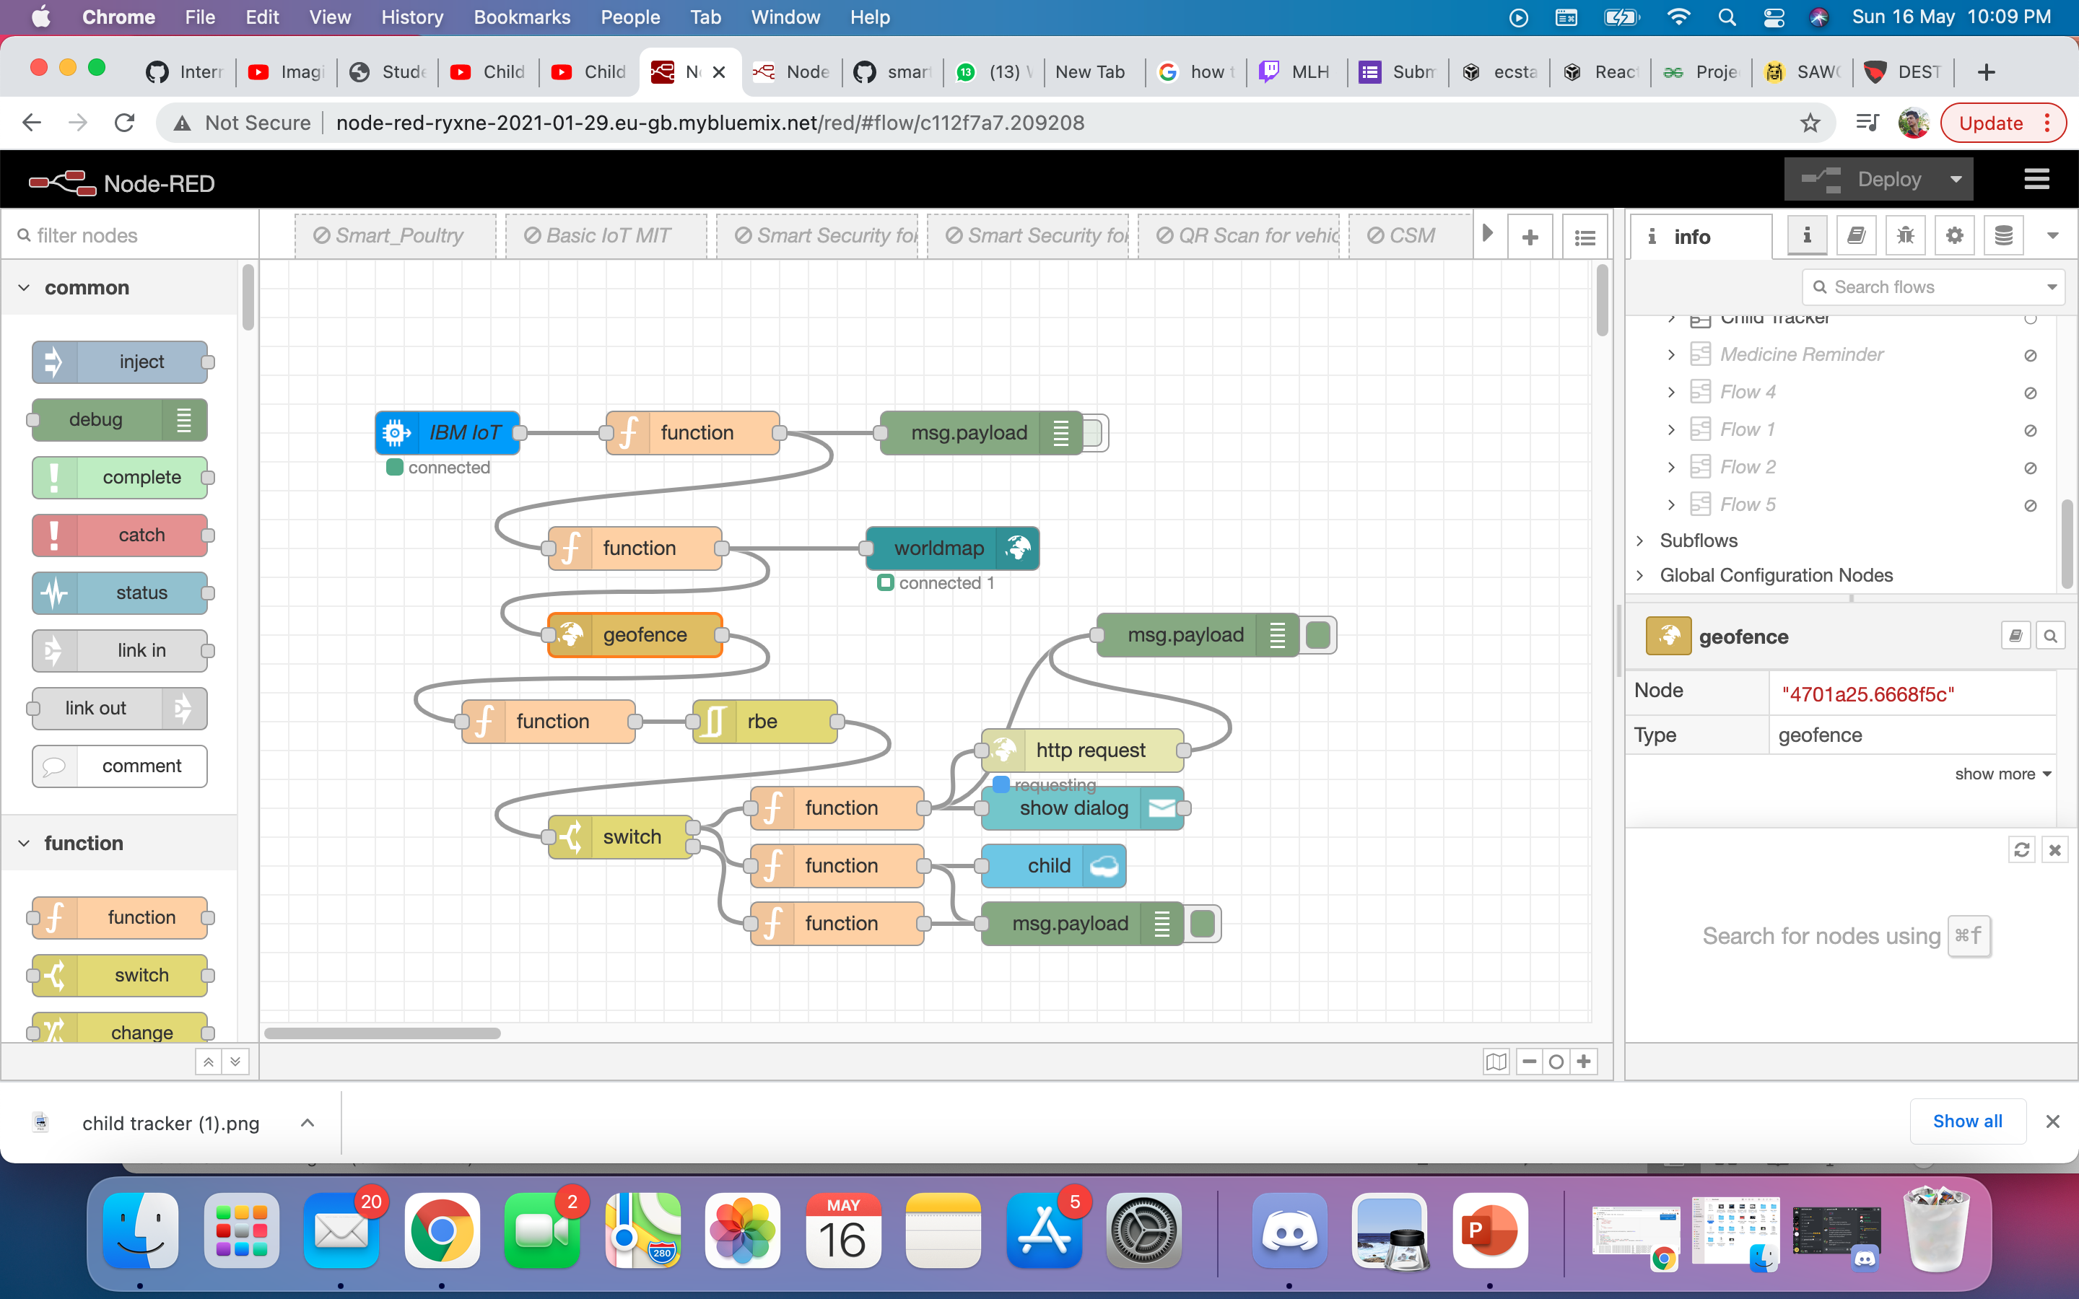The height and width of the screenshot is (1299, 2079).
Task: Click the zoom in plus button
Action: tap(1583, 1062)
